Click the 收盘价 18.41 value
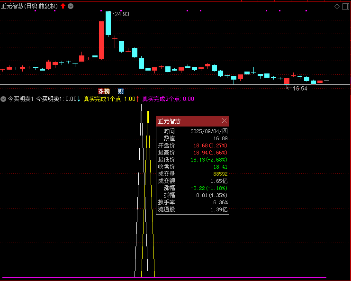 (x=220, y=167)
